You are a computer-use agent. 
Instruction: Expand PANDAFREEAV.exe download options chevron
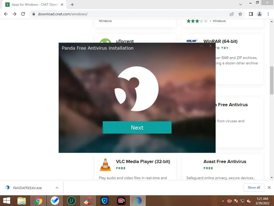(x=57, y=188)
